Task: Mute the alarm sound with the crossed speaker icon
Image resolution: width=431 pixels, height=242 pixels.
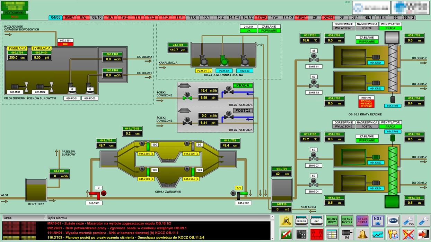Action: (x=286, y=234)
